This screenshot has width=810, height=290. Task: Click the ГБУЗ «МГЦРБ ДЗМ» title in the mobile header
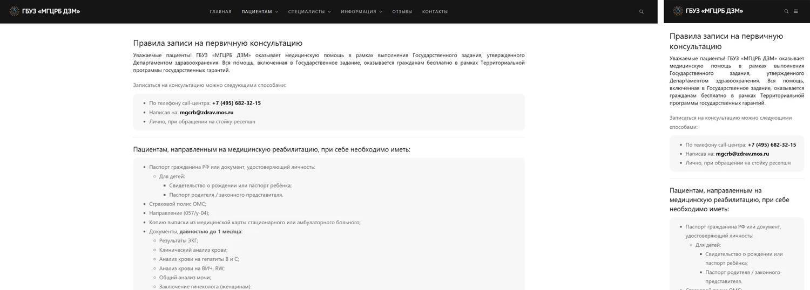coord(714,11)
